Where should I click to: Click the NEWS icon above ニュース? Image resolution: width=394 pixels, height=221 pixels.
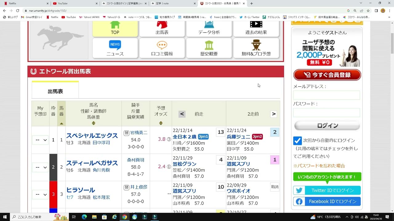[115, 45]
